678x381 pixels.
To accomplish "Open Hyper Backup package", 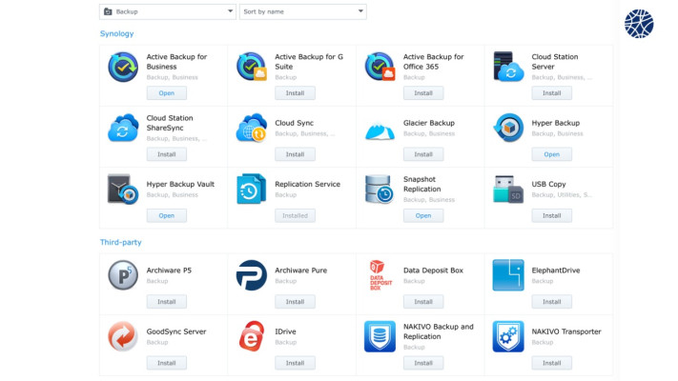I will pos(552,154).
